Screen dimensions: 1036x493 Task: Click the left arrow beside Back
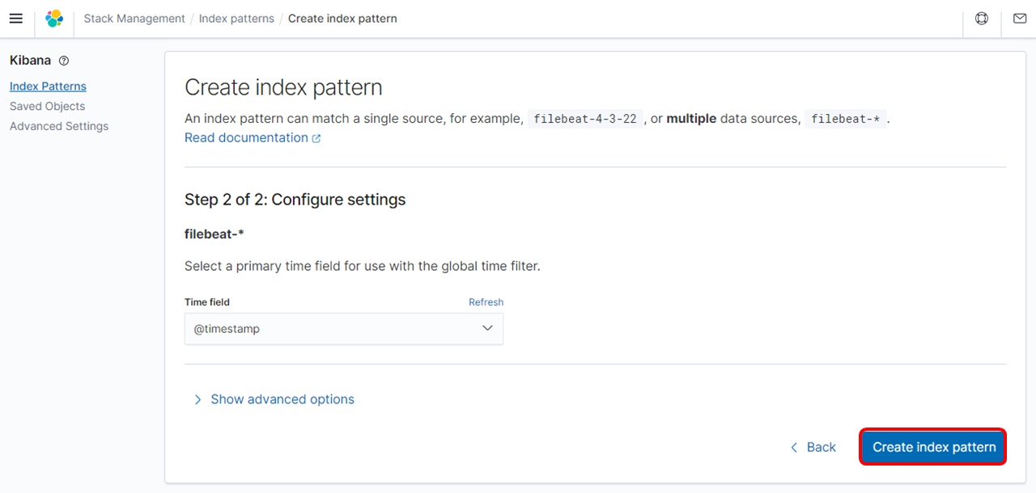[794, 448]
